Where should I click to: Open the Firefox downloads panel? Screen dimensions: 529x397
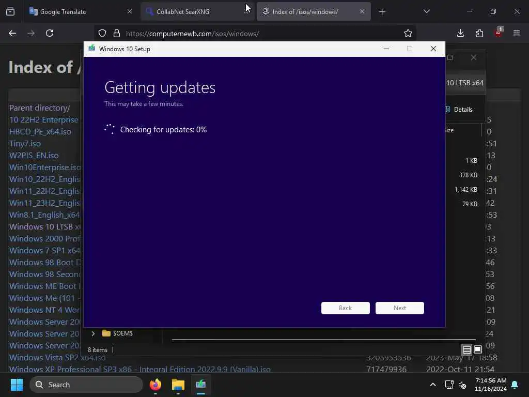460,33
